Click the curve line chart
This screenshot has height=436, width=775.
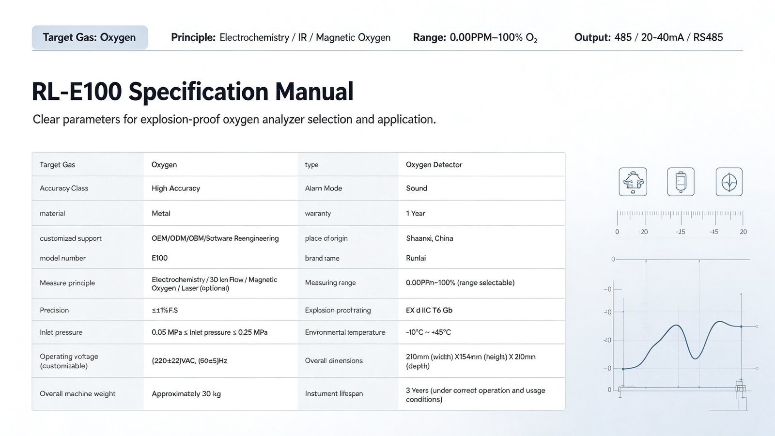tap(681, 334)
